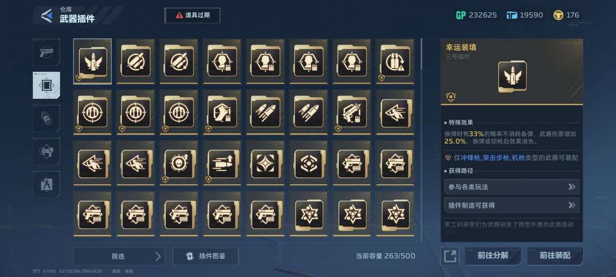Click the share export icon beside 前往分解
This screenshot has width=616, height=277.
(449, 256)
